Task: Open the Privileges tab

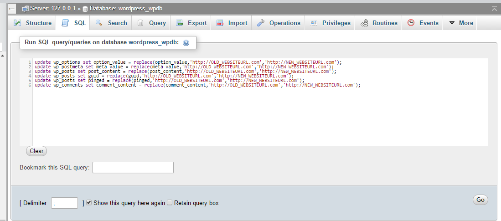Action: pyautogui.click(x=330, y=23)
